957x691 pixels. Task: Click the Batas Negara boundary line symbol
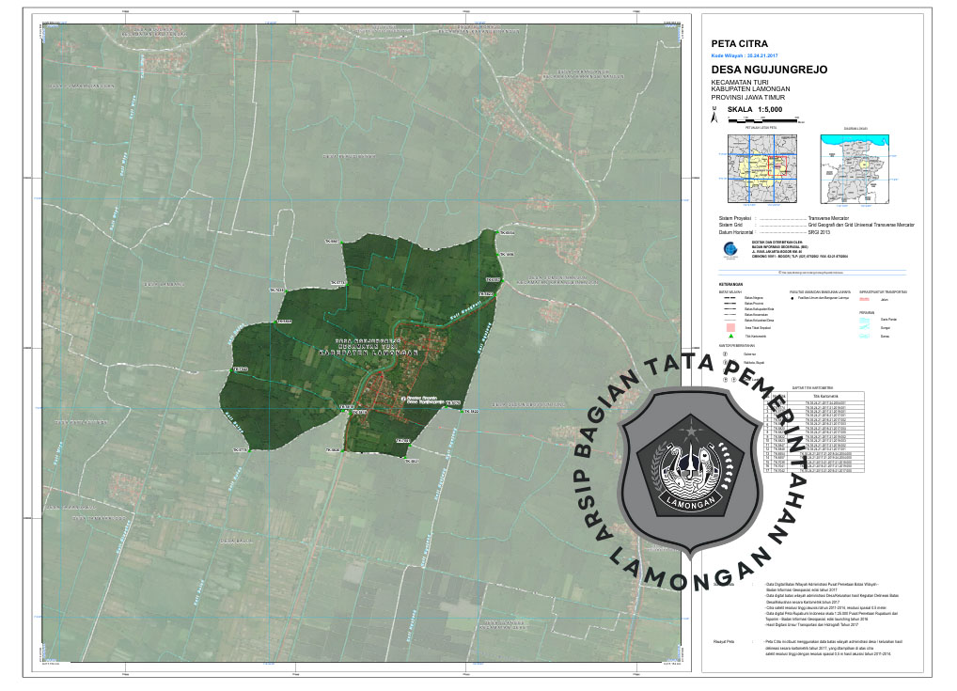tap(728, 297)
